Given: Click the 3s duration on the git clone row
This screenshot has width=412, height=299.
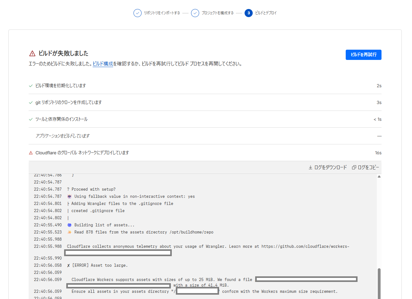Looking at the screenshot, I should pos(379,102).
